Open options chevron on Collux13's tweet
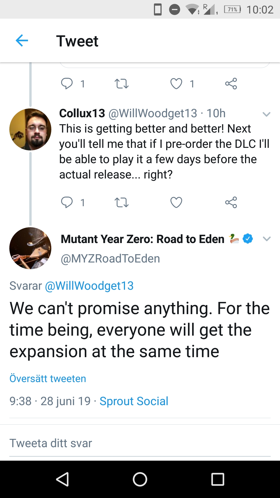Viewport: 280px width, 498px height. (x=267, y=114)
